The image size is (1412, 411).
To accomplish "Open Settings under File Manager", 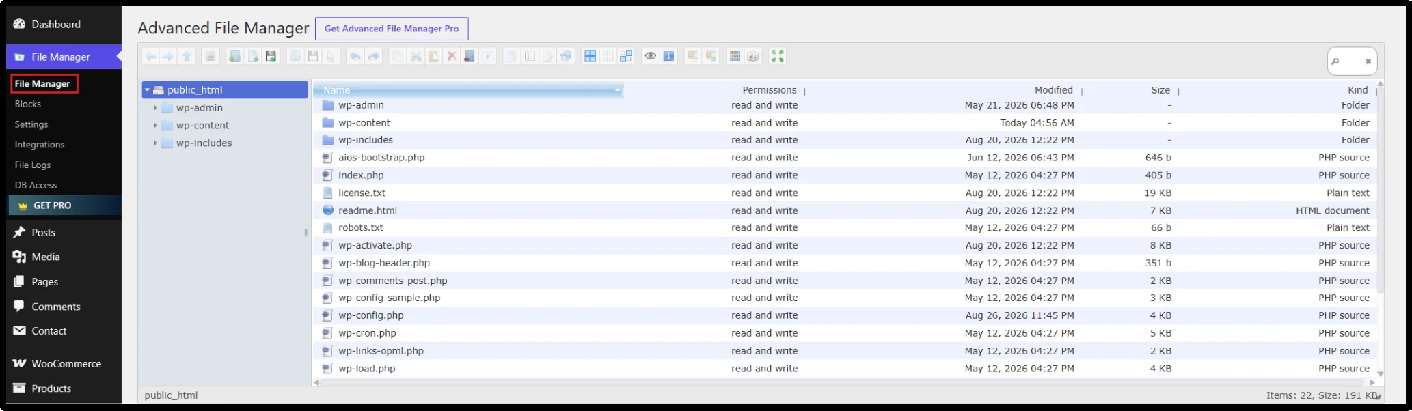I will click(31, 124).
